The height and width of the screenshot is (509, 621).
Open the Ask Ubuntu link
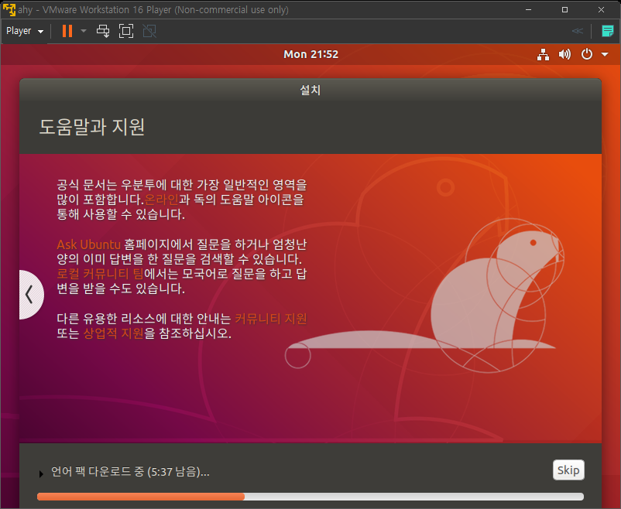point(89,244)
